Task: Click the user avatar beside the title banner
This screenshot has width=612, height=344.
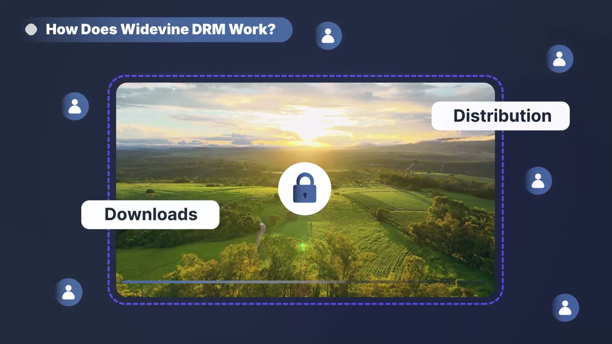Action: tap(328, 36)
